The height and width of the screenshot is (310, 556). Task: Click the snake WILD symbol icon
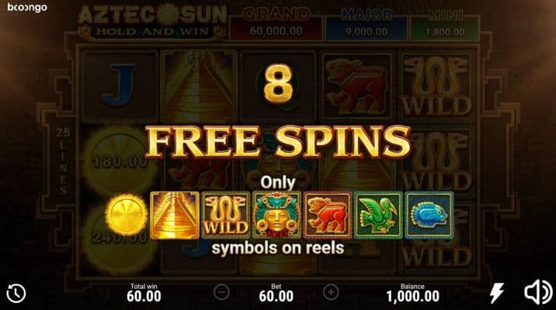pos(226,215)
